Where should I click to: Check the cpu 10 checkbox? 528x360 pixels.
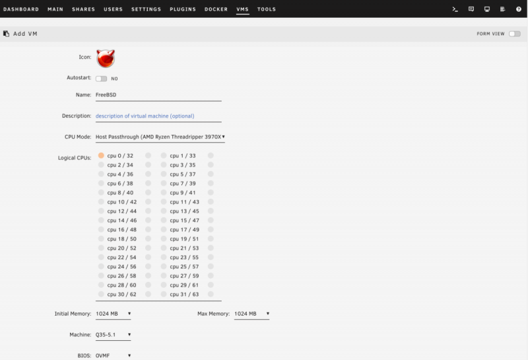point(101,201)
